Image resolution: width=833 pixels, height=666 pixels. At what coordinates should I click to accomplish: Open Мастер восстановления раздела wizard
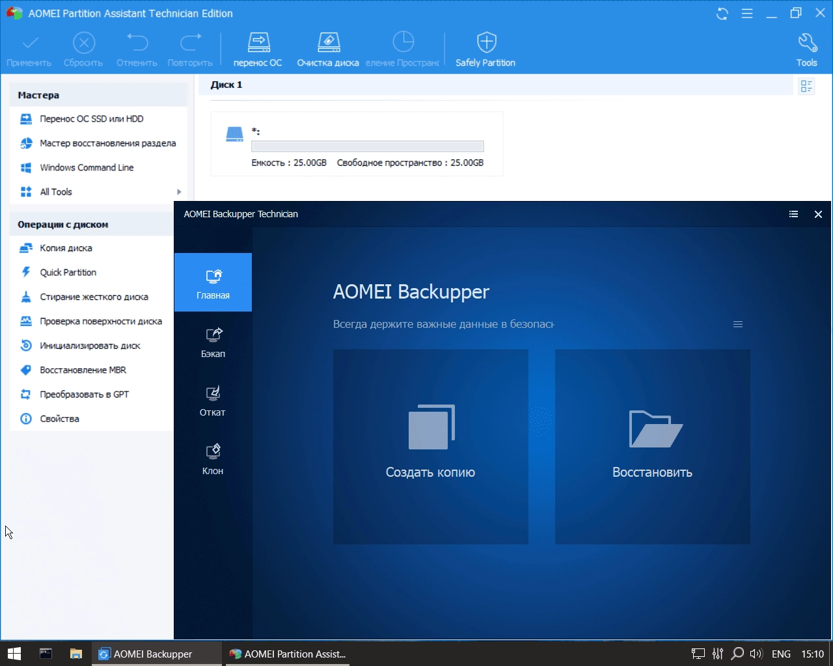98,143
